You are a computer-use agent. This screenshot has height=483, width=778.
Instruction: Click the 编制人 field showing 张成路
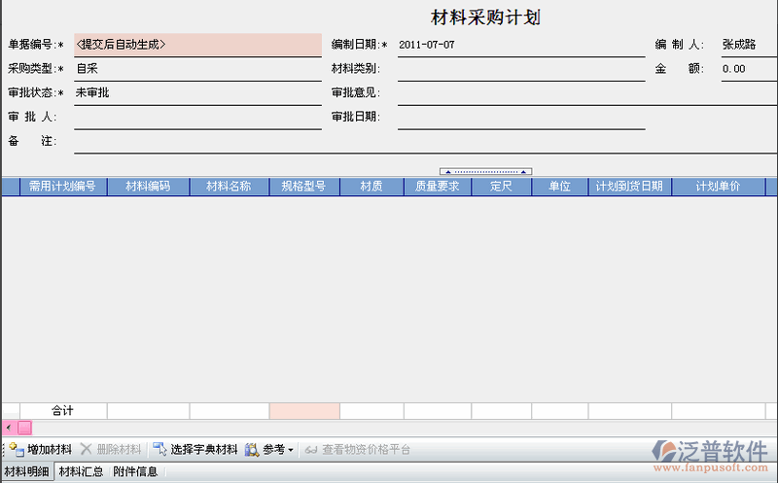749,45
